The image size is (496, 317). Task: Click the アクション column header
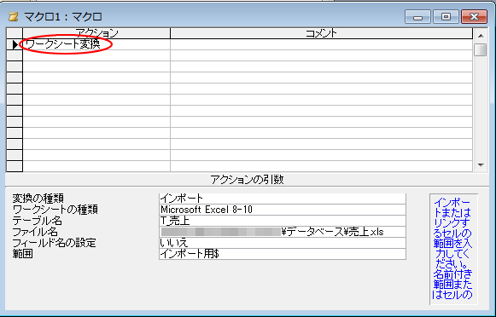click(x=96, y=33)
